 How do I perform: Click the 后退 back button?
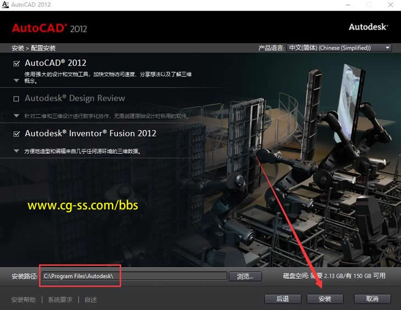pyautogui.click(x=282, y=299)
